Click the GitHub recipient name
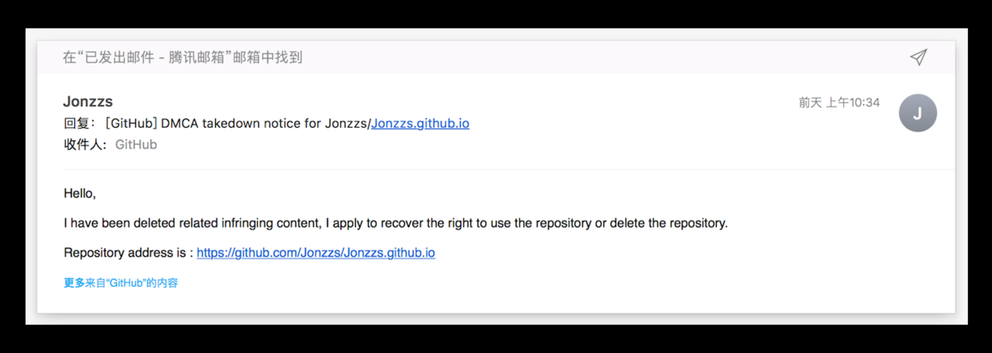 click(x=136, y=145)
